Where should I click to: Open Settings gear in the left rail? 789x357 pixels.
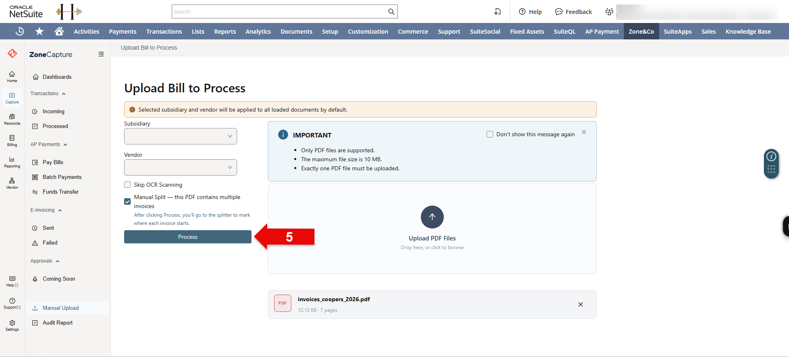click(x=12, y=325)
